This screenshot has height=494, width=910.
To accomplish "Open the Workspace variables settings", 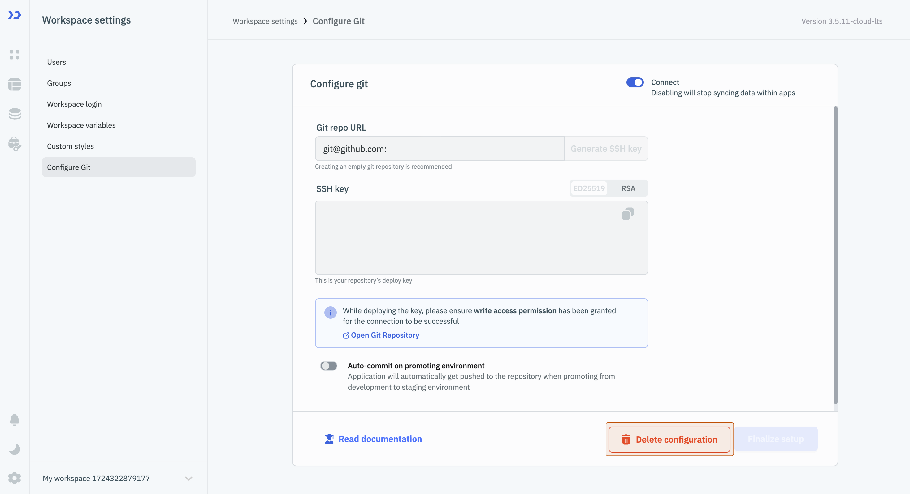I will (81, 125).
